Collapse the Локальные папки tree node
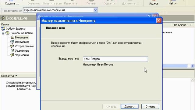 click(x=3, y=33)
